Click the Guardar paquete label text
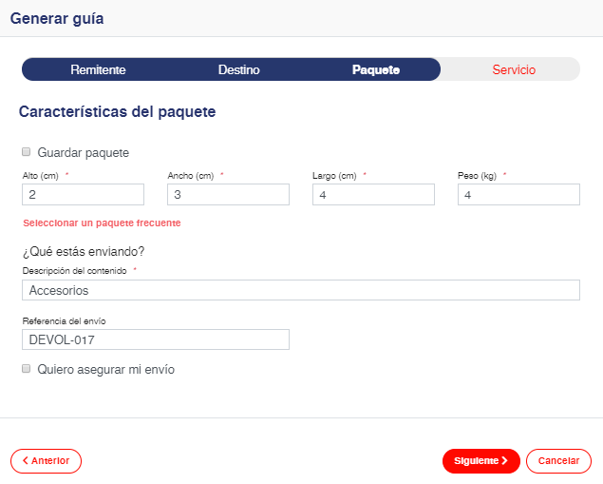Screen dimensions: 603x484 pyautogui.click(x=84, y=152)
